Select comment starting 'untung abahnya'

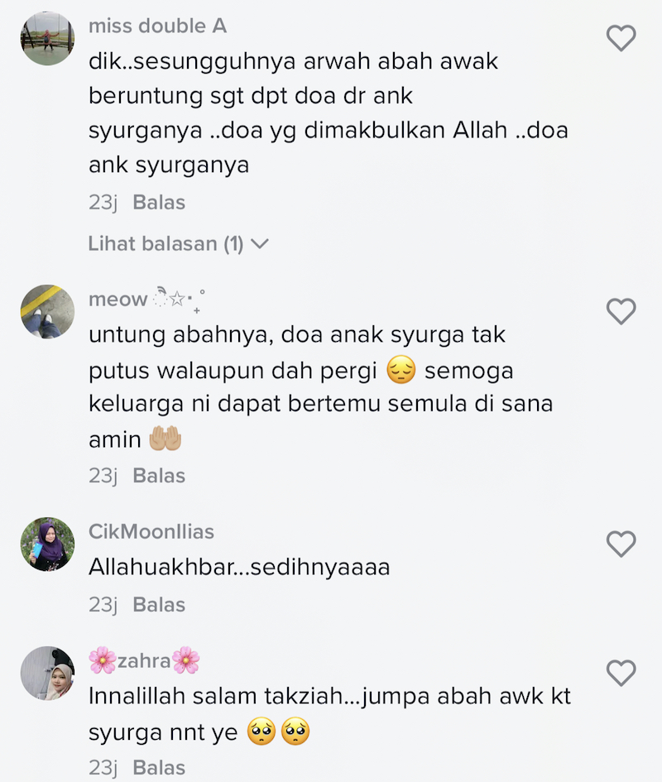(x=321, y=387)
